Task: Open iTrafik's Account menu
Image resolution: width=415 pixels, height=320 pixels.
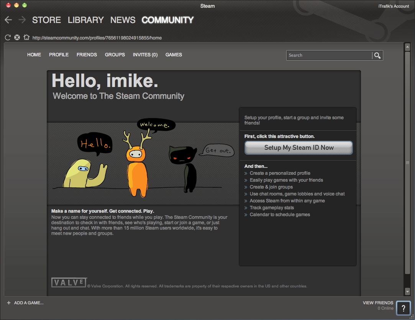Action: 394,6
